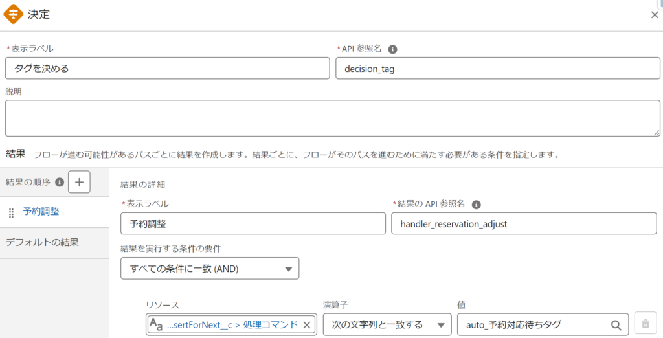Click the orange Decision element icon
This screenshot has height=338, width=663.
14,14
